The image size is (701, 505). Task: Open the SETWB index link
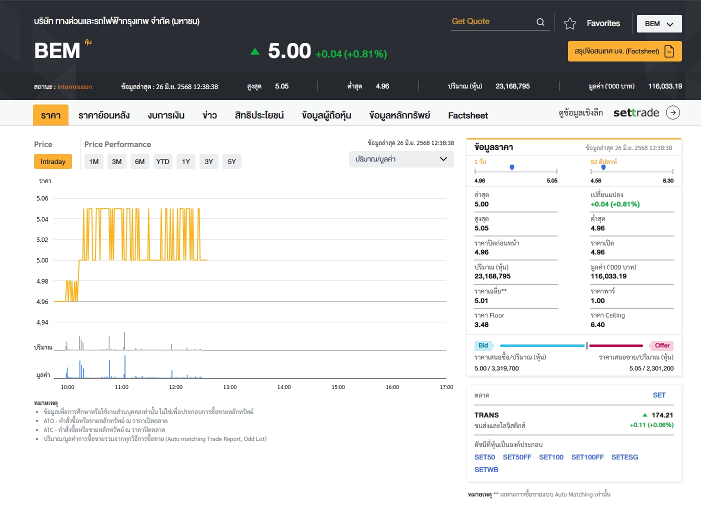click(x=486, y=469)
